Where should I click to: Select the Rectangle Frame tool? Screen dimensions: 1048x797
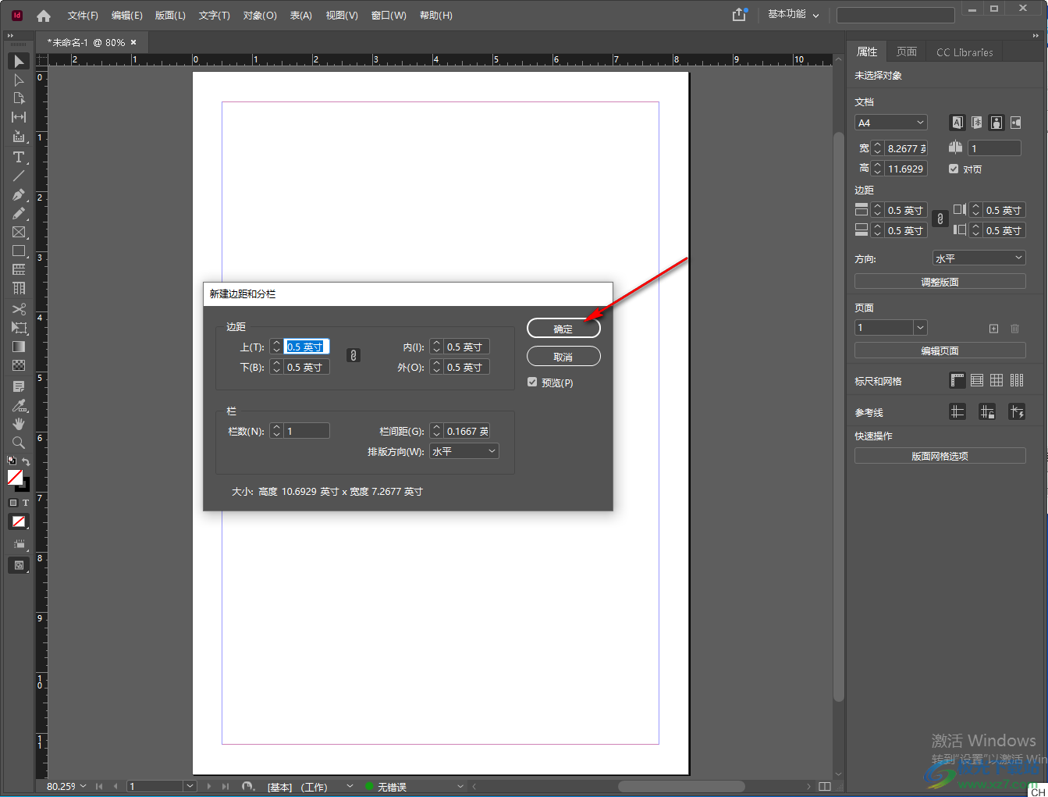coord(19,232)
